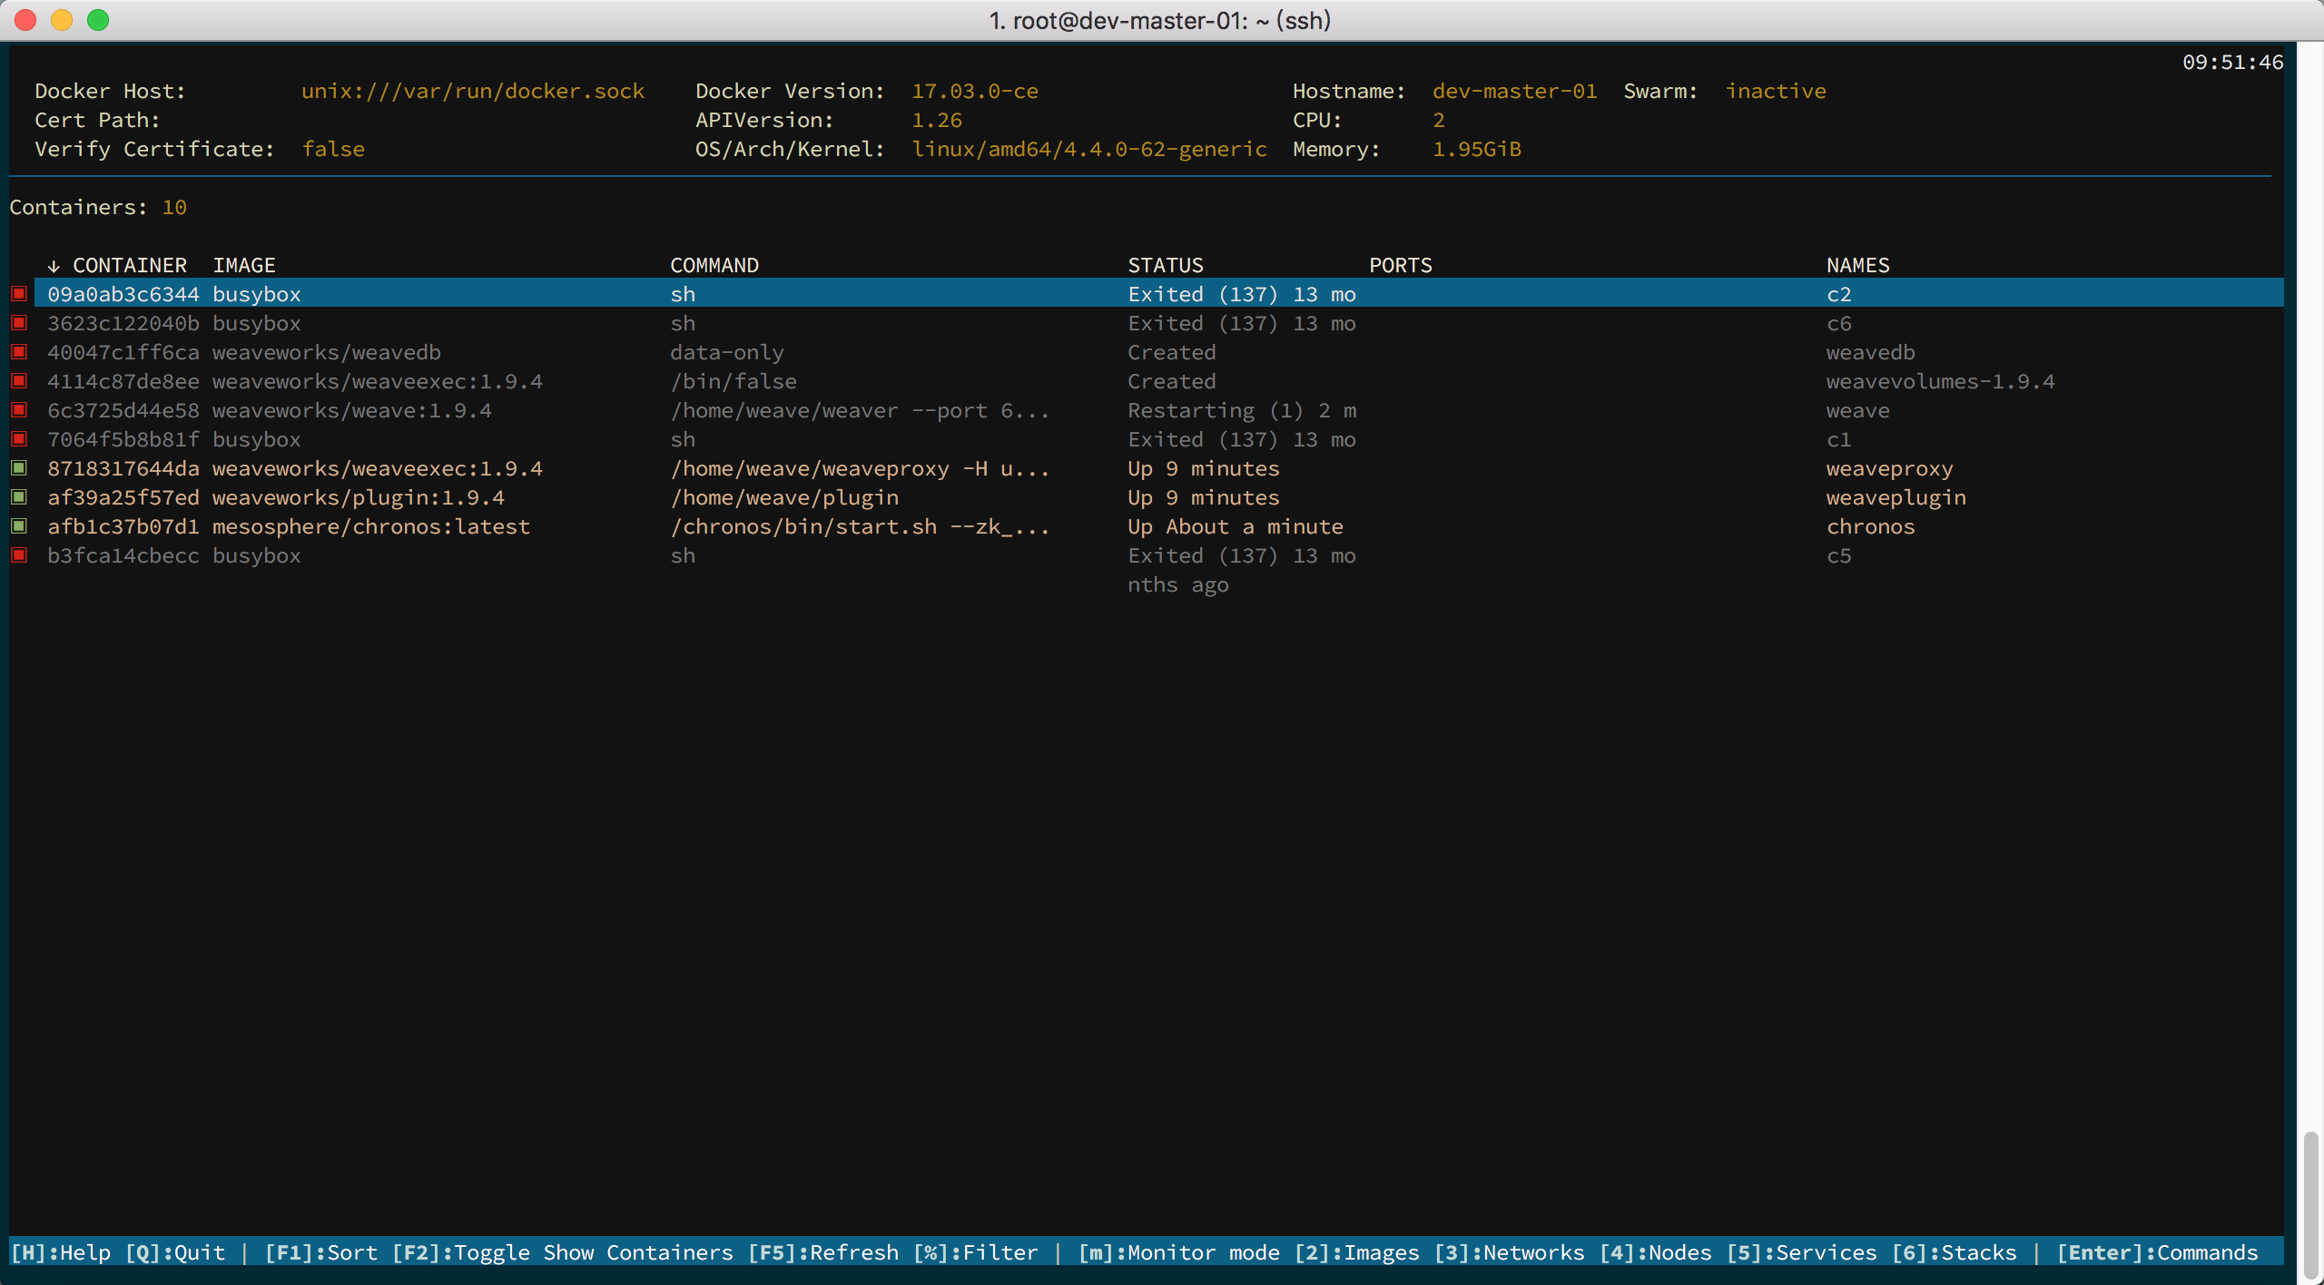Click the PORTS column header
The image size is (2324, 1285).
(x=1401, y=265)
